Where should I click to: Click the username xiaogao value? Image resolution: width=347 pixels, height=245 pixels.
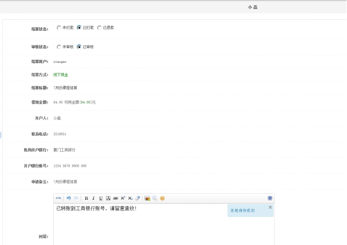(60, 62)
